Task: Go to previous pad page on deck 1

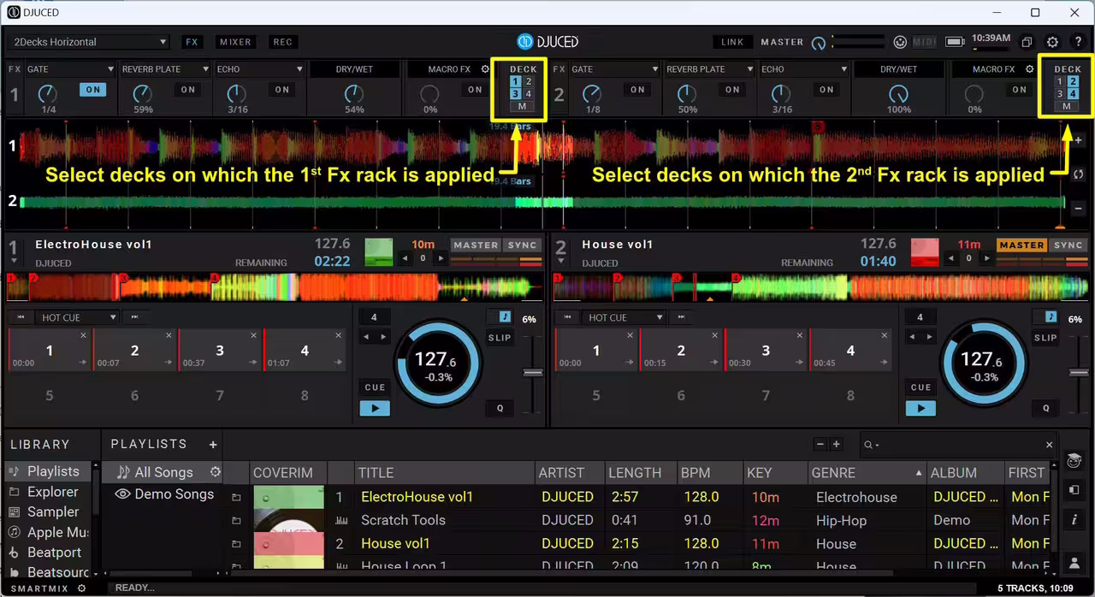Action: (21, 317)
